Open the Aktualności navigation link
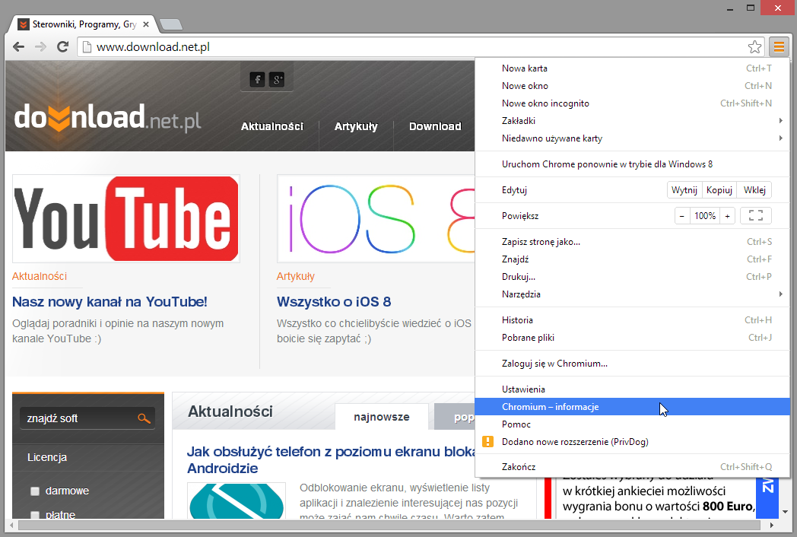This screenshot has width=797, height=537. (272, 126)
